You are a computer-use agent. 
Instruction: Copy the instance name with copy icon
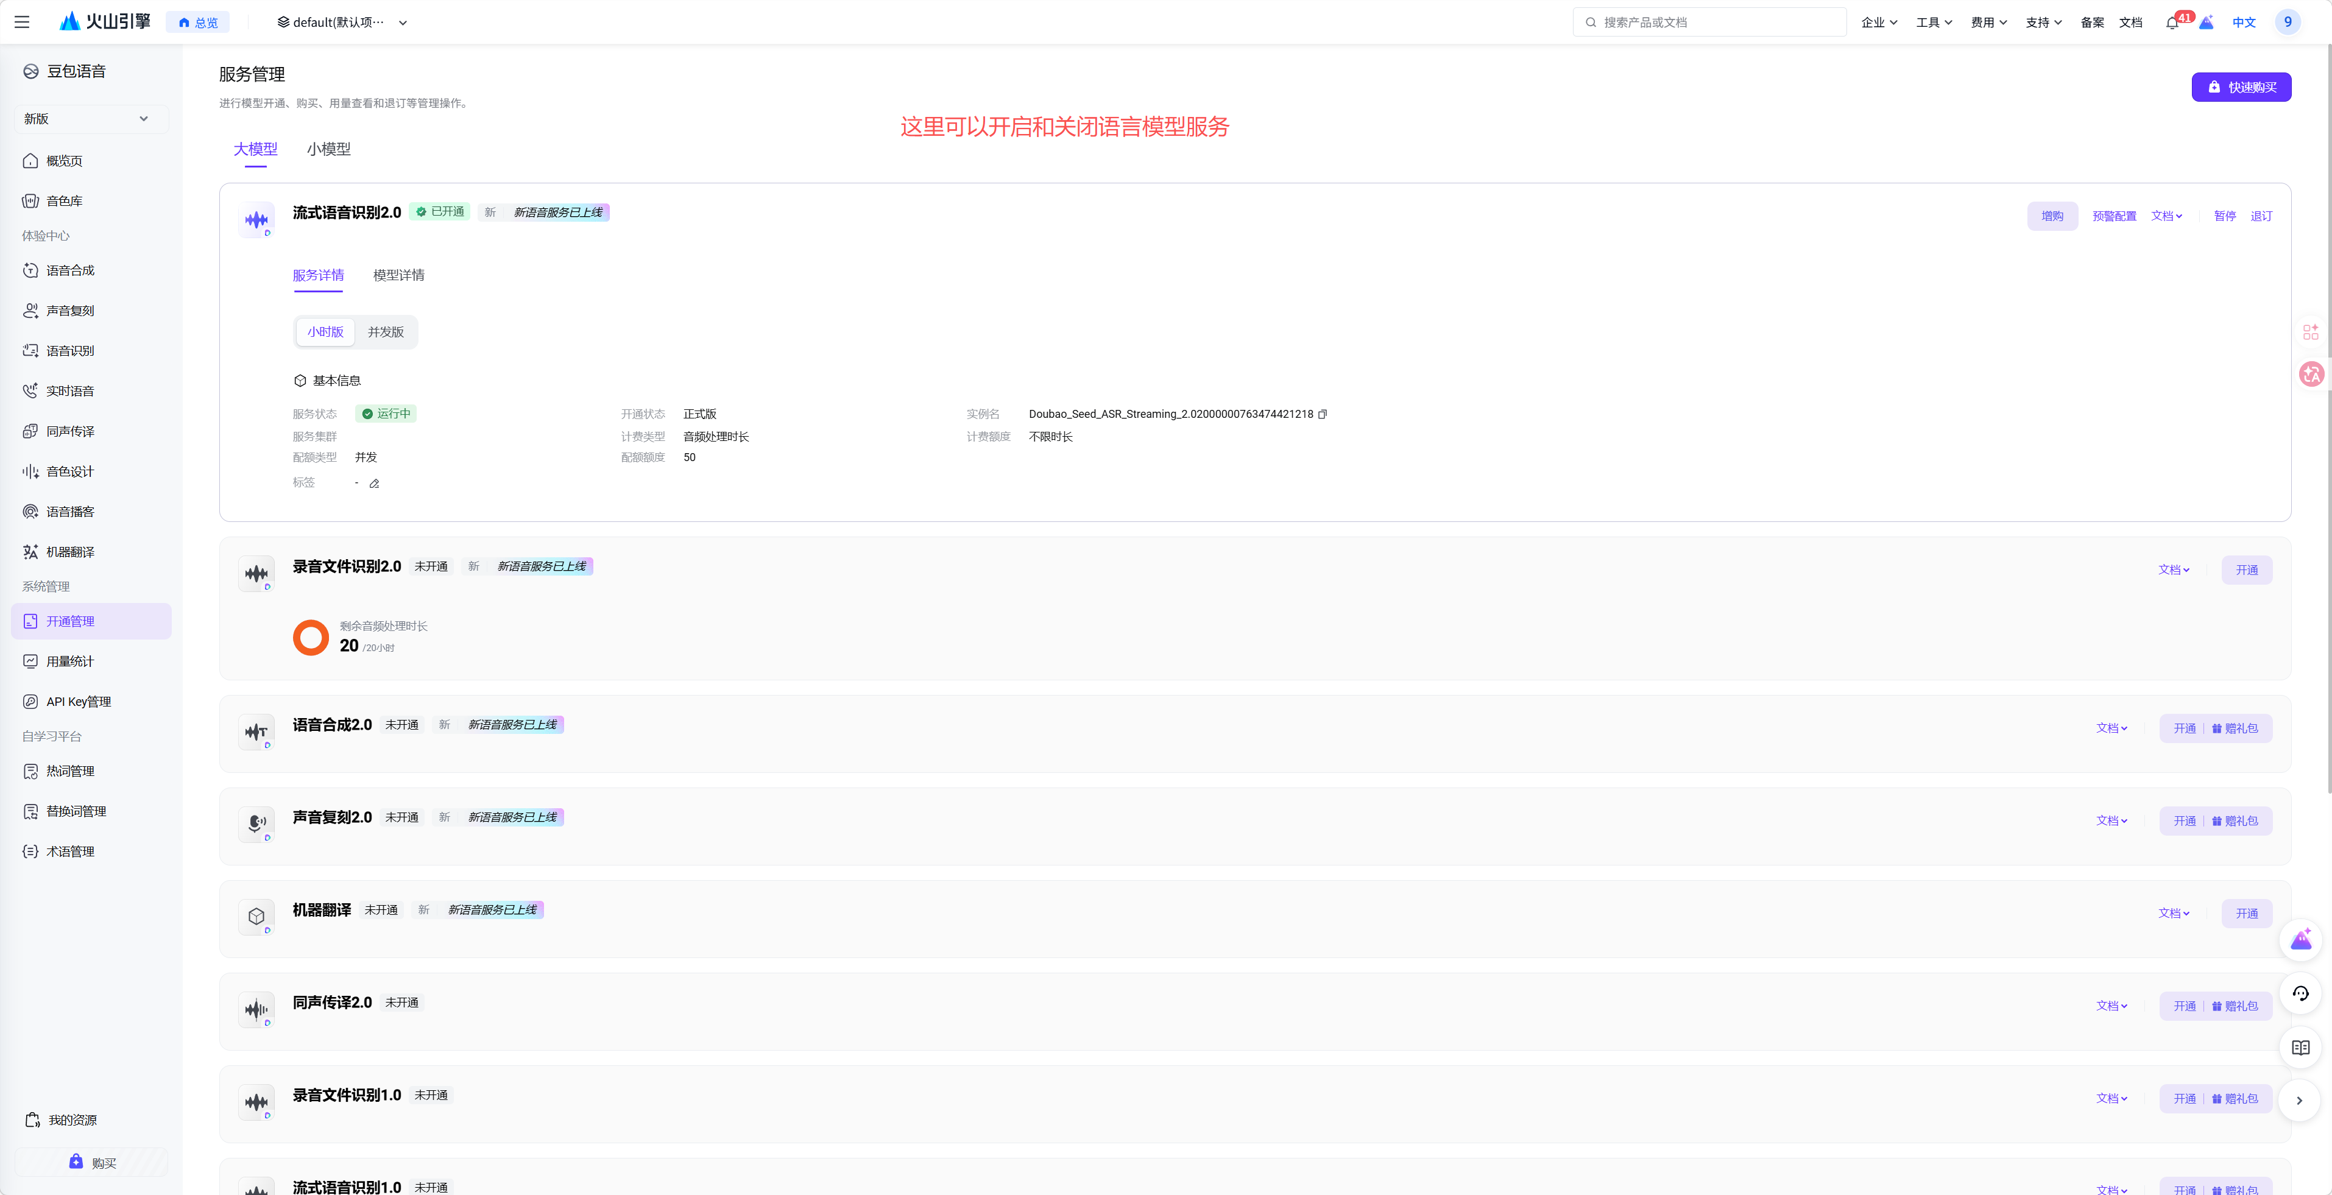pyautogui.click(x=1323, y=415)
